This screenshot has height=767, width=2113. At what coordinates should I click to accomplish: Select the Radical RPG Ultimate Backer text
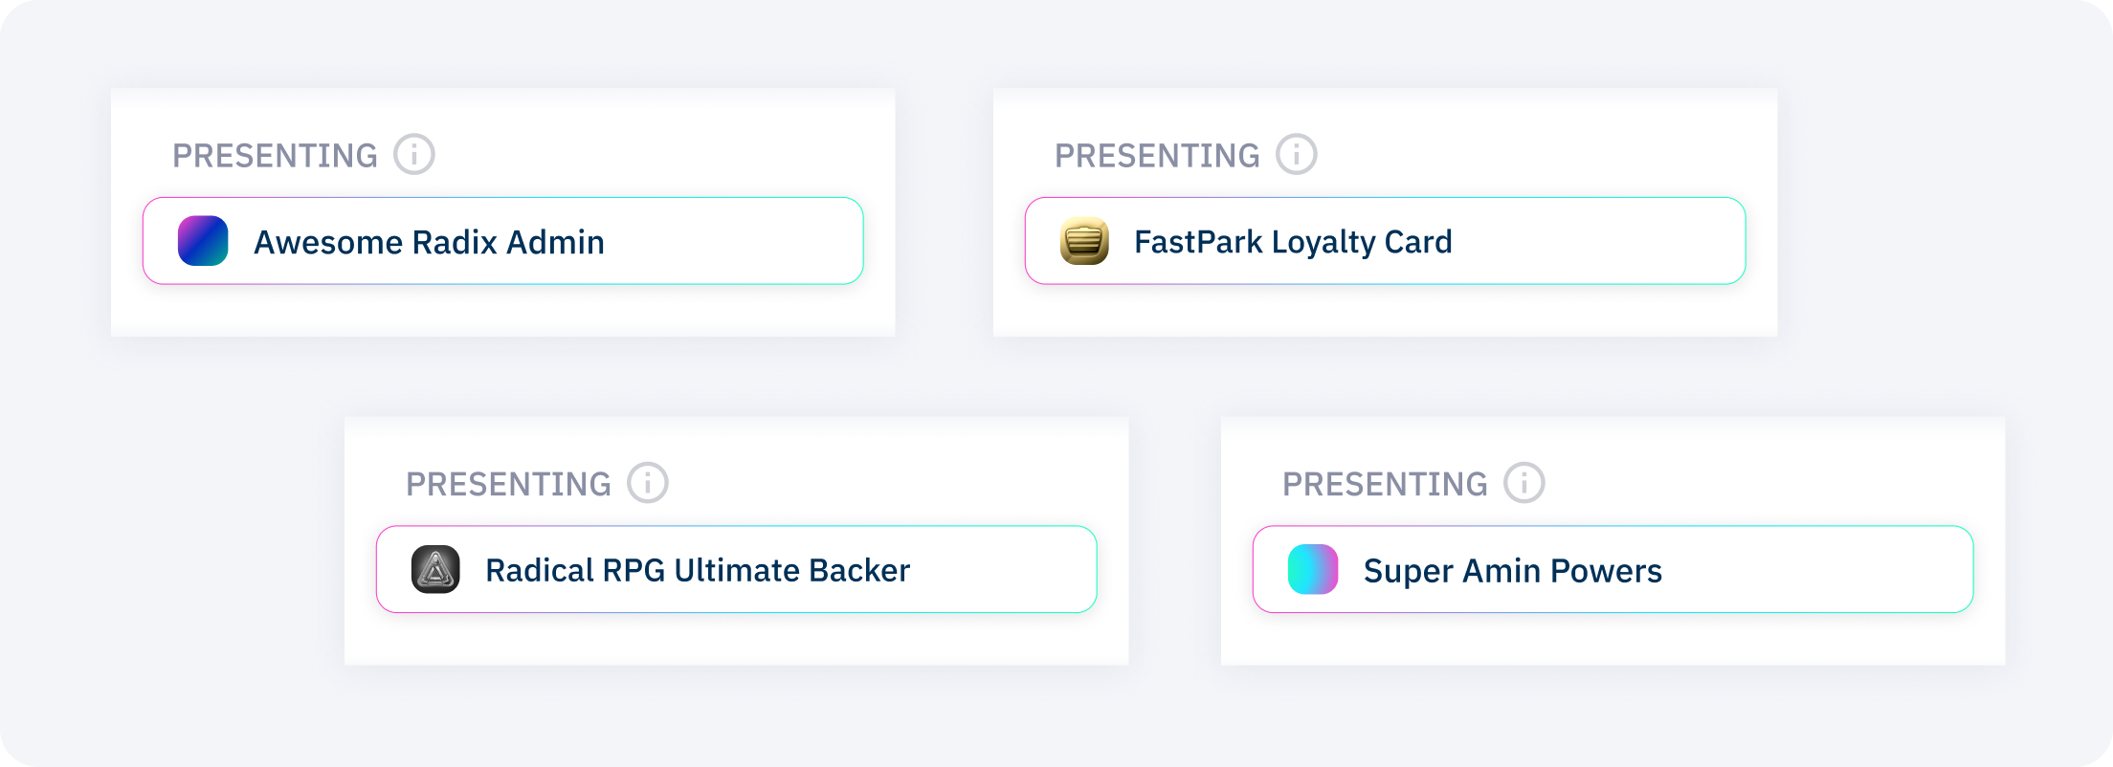698,571
